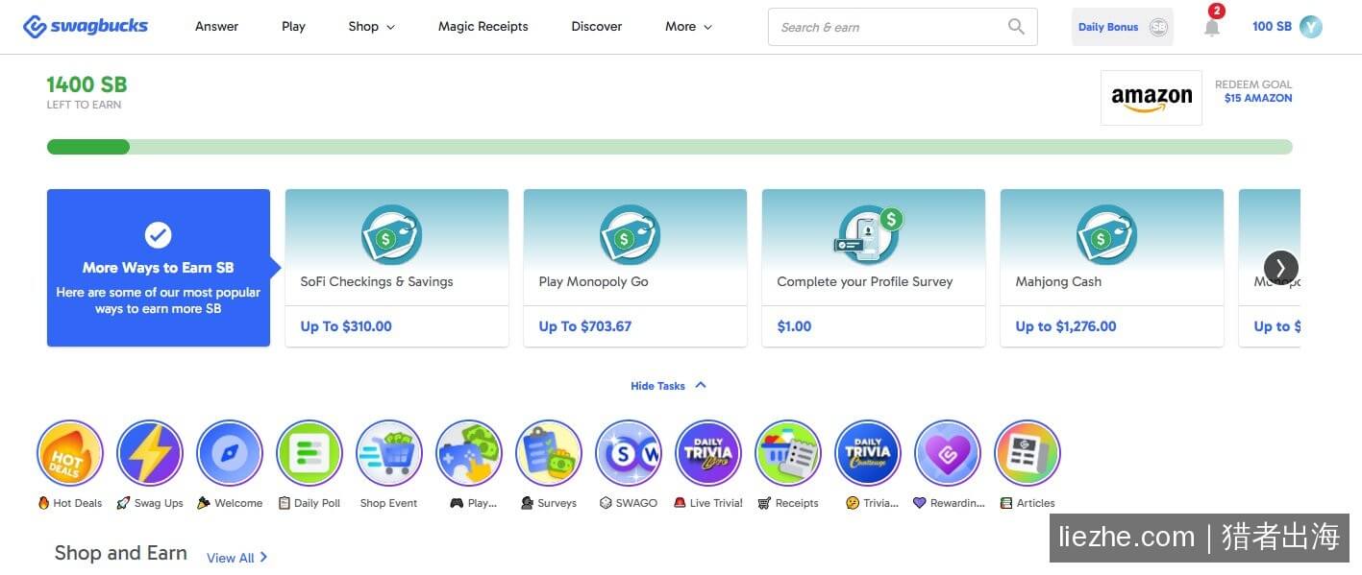Click the green earning progress bar
The height and width of the screenshot is (575, 1362).
(x=669, y=147)
